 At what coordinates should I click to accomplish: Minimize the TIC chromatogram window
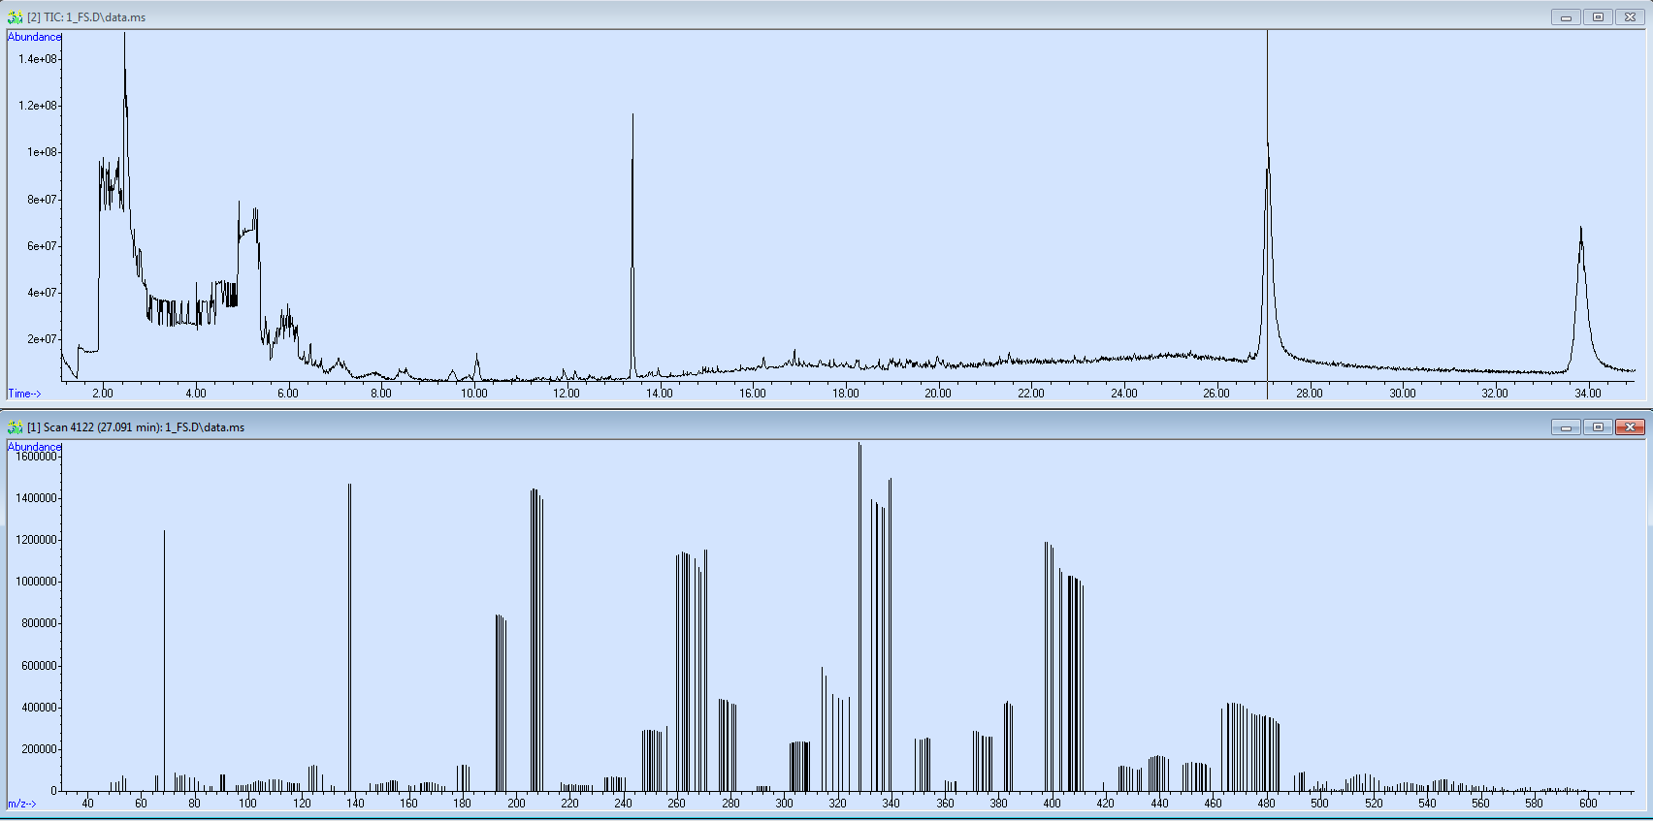pos(1566,17)
